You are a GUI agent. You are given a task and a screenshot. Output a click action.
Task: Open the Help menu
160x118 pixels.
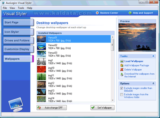[30, 8]
